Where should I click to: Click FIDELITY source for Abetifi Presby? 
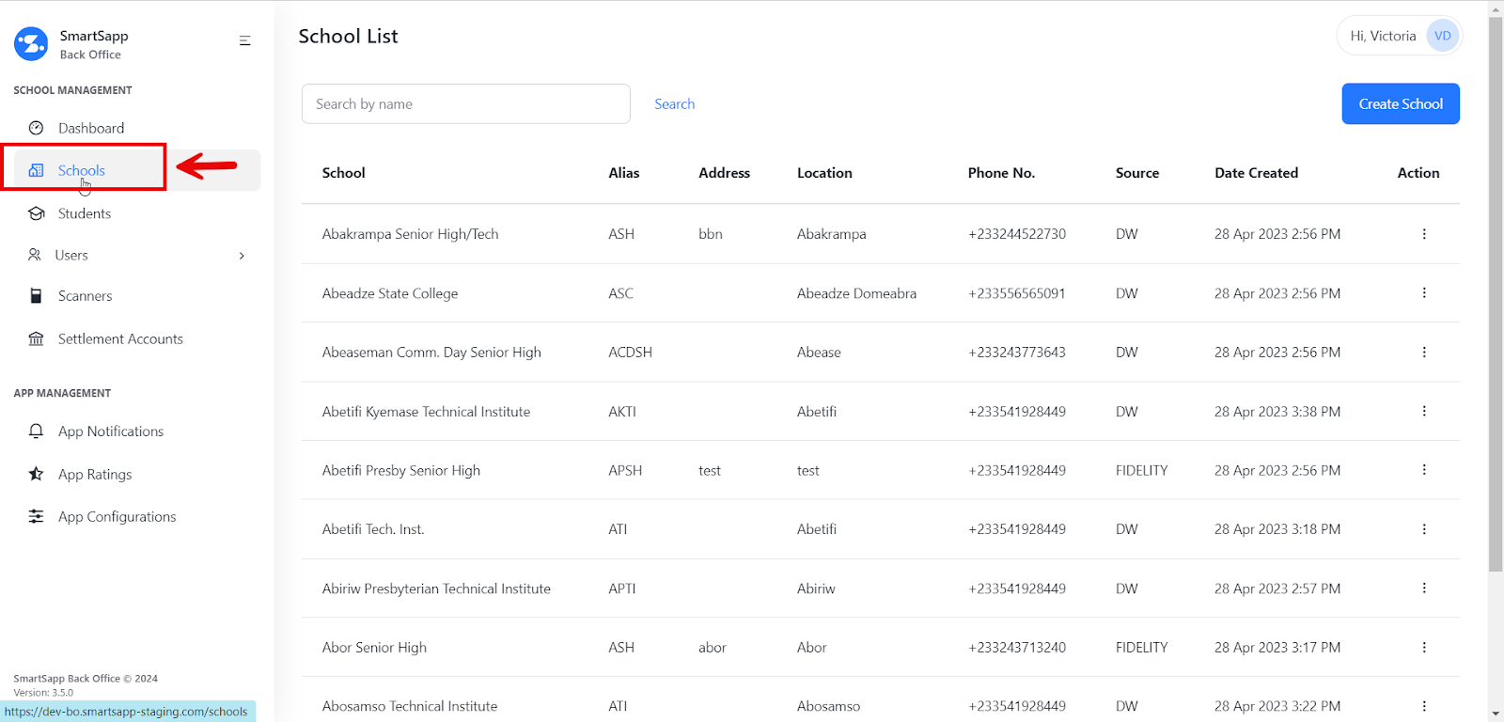coord(1141,470)
